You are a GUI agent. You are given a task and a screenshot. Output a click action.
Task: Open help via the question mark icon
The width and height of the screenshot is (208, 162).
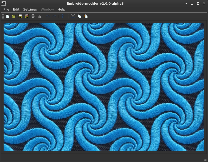(x=62, y=16)
